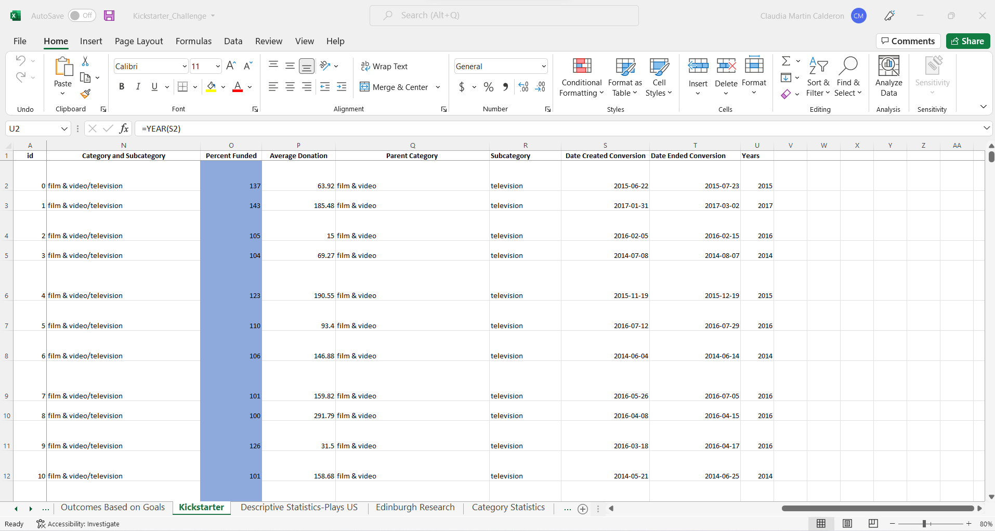
Task: Open Merge & Center
Action: (395, 87)
